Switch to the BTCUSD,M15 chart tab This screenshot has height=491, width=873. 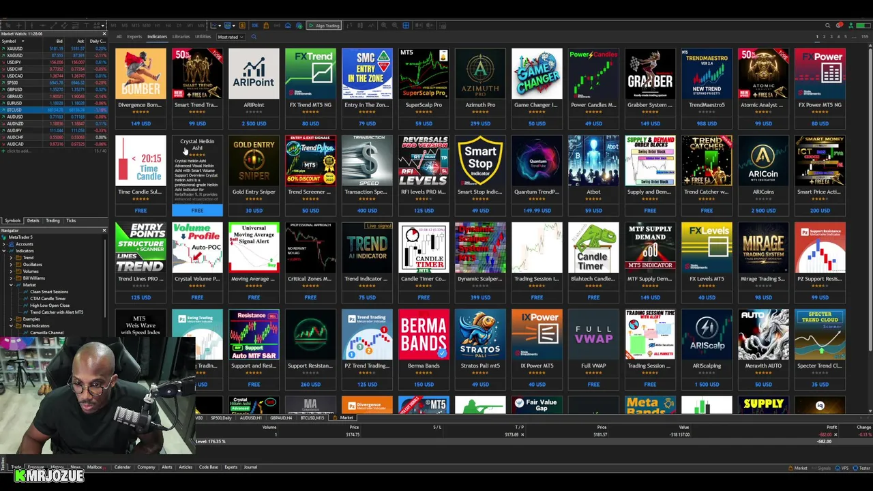[x=313, y=418]
